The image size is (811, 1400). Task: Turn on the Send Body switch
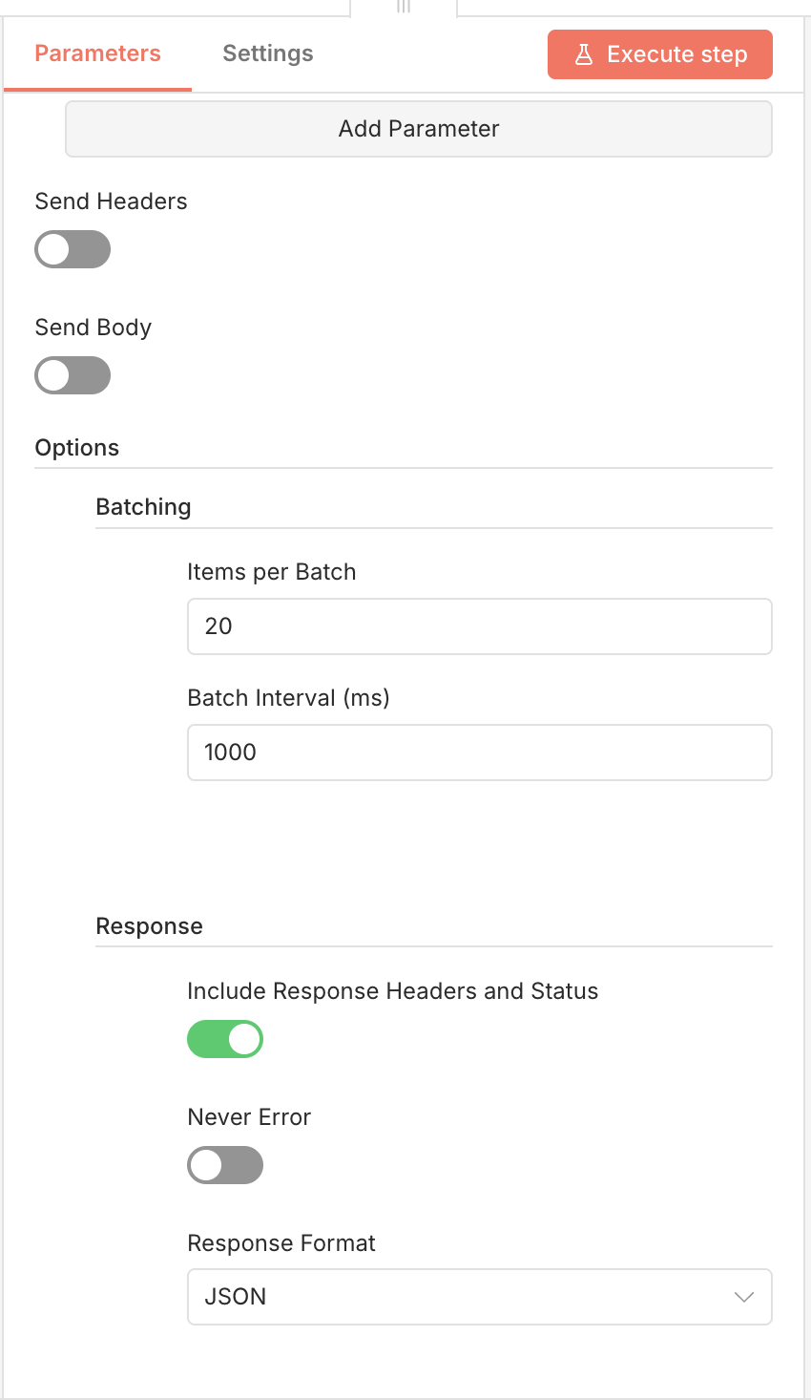73,376
